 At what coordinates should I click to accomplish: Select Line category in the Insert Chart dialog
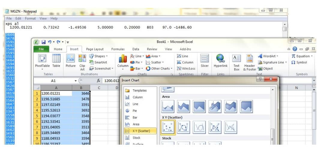140,104
